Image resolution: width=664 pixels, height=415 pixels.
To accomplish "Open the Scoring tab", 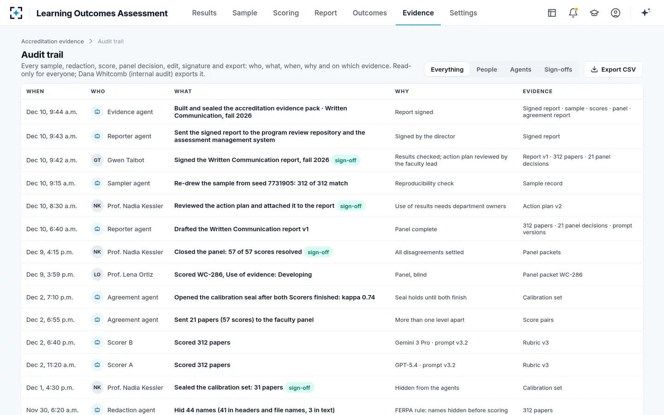I will coord(286,13).
